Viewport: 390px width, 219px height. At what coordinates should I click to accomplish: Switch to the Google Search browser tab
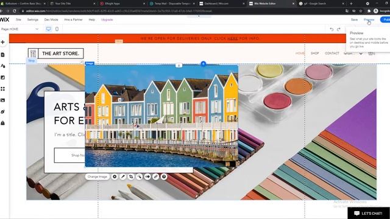pyautogui.click(x=321, y=4)
